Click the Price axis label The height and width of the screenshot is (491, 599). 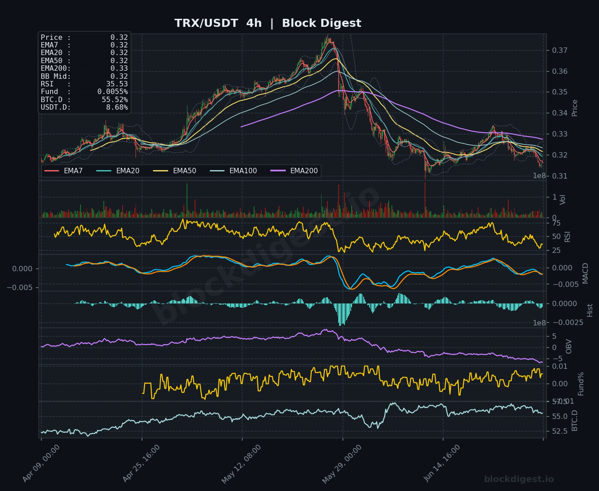(575, 108)
